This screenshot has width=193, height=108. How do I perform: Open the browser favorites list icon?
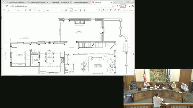click(x=117, y=6)
